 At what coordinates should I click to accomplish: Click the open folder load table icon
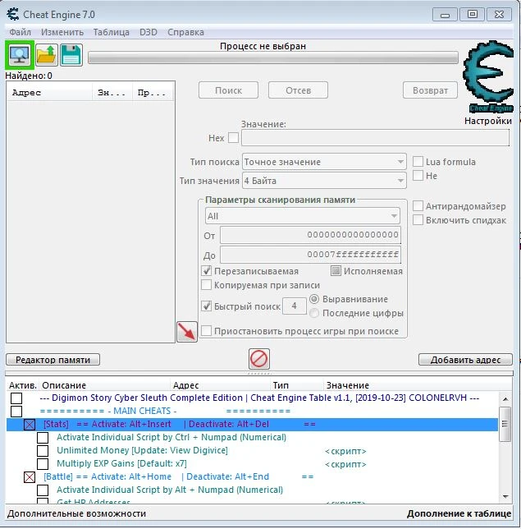click(47, 55)
